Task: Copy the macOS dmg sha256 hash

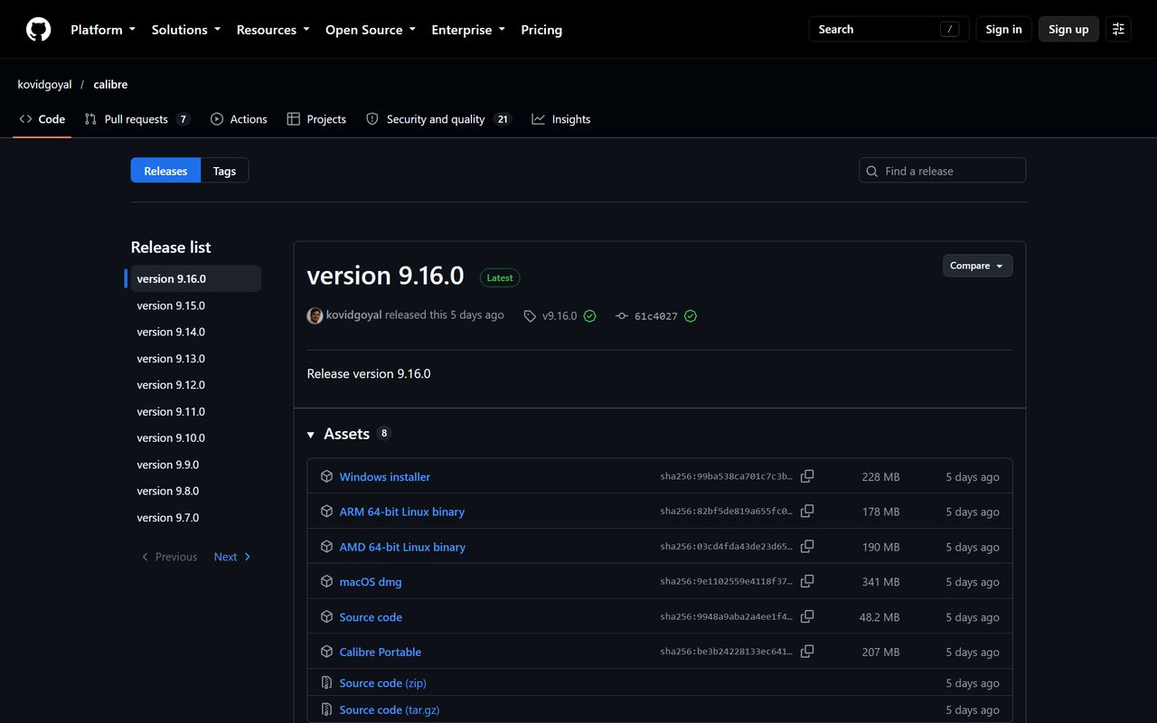Action: 807,581
